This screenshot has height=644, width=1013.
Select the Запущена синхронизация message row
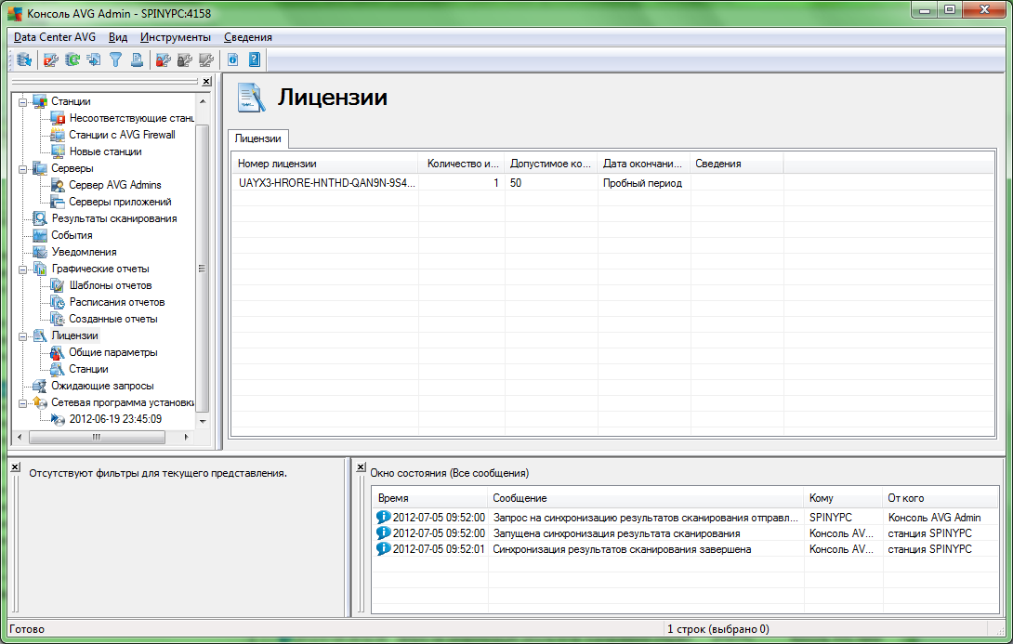[686, 532]
